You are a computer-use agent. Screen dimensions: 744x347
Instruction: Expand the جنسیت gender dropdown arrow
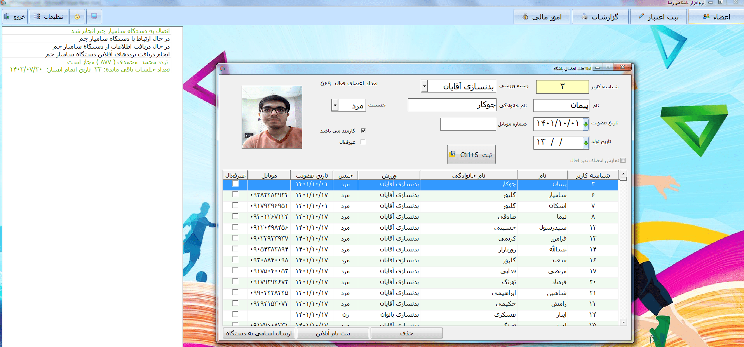pos(335,105)
